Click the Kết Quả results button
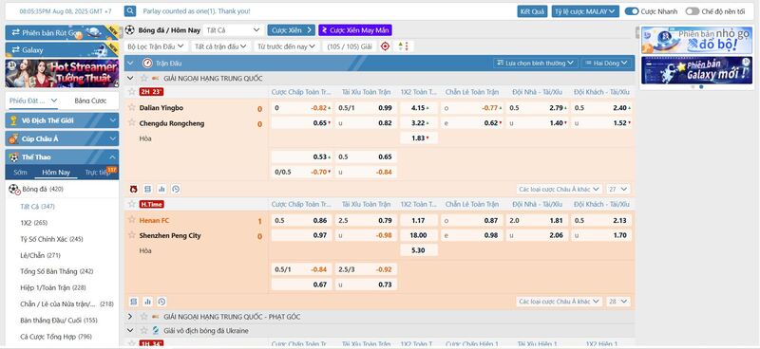 point(532,11)
